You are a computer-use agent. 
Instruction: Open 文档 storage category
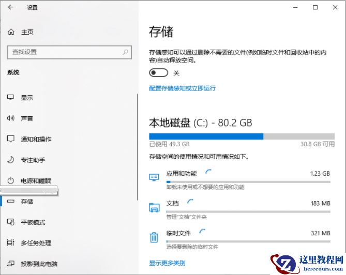pos(239,209)
